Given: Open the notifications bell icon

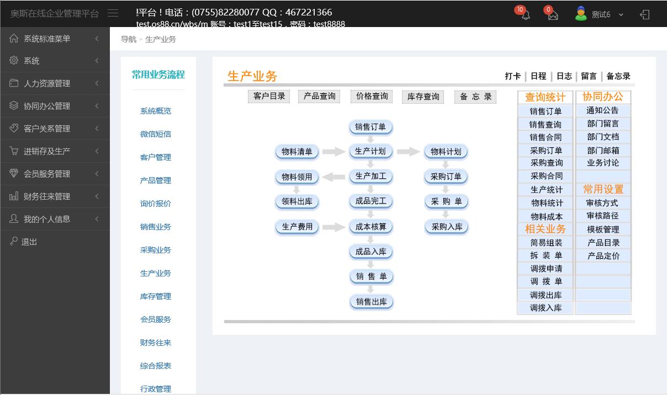Looking at the screenshot, I should point(525,15).
